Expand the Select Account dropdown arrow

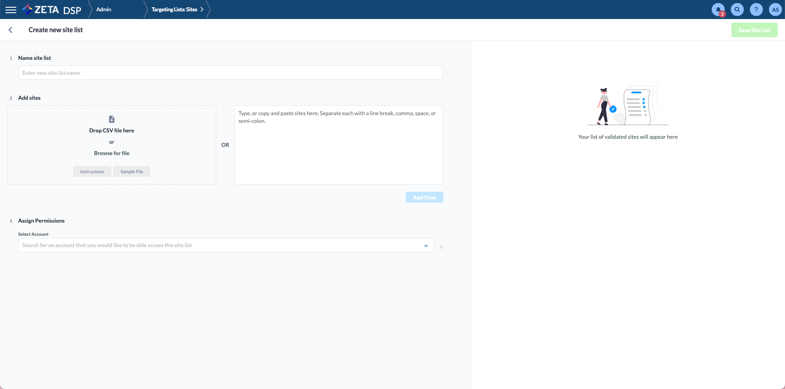click(426, 246)
